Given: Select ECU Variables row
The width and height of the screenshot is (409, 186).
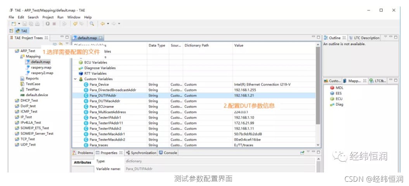Looking at the screenshot, I should click(x=194, y=62).
